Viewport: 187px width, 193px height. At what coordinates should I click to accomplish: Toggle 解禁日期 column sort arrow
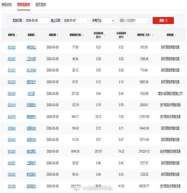tap(57, 35)
